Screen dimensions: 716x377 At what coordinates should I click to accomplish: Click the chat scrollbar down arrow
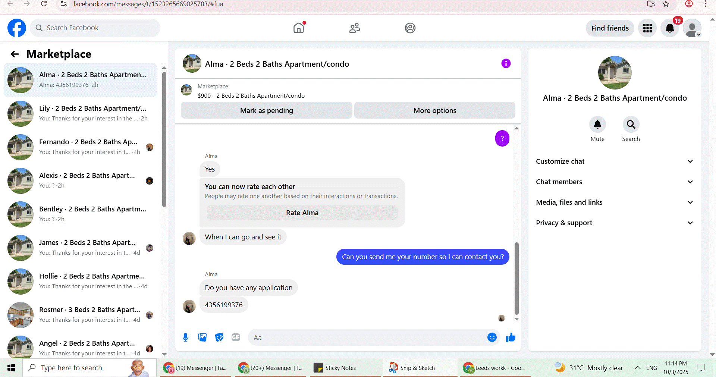[516, 319]
